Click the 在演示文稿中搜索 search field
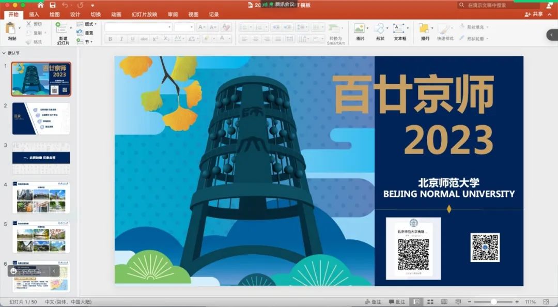The width and height of the screenshot is (558, 307). tap(498, 5)
